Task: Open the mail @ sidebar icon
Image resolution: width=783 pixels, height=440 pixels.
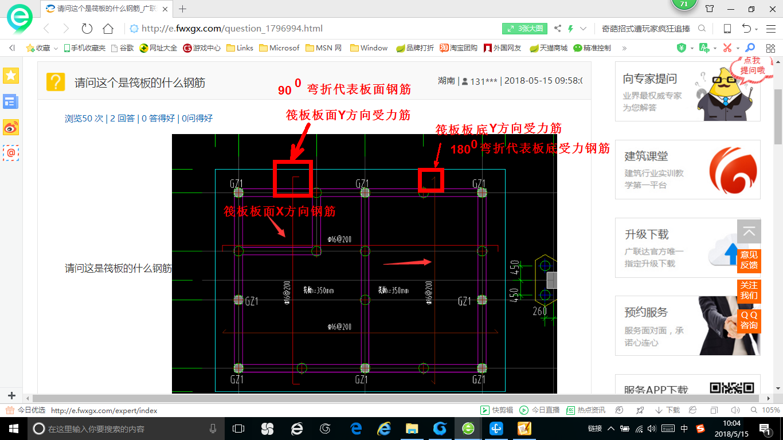Action: click(x=11, y=153)
